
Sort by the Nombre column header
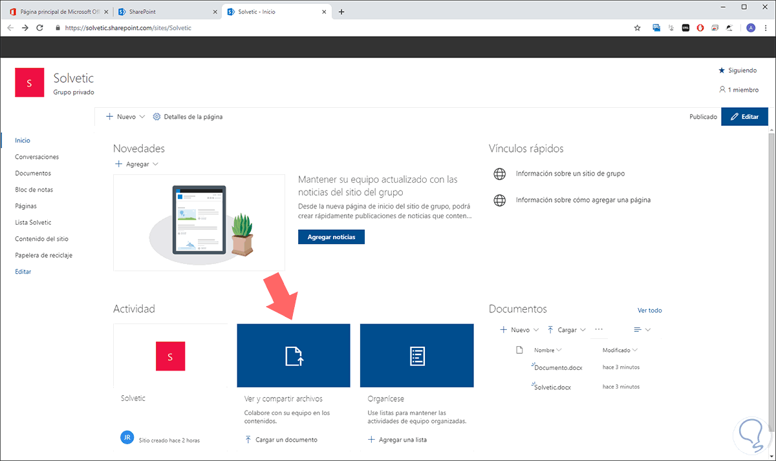546,350
